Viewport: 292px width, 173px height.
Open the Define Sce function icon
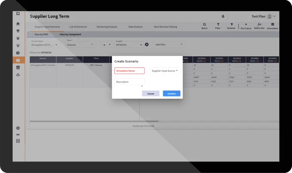259,26
